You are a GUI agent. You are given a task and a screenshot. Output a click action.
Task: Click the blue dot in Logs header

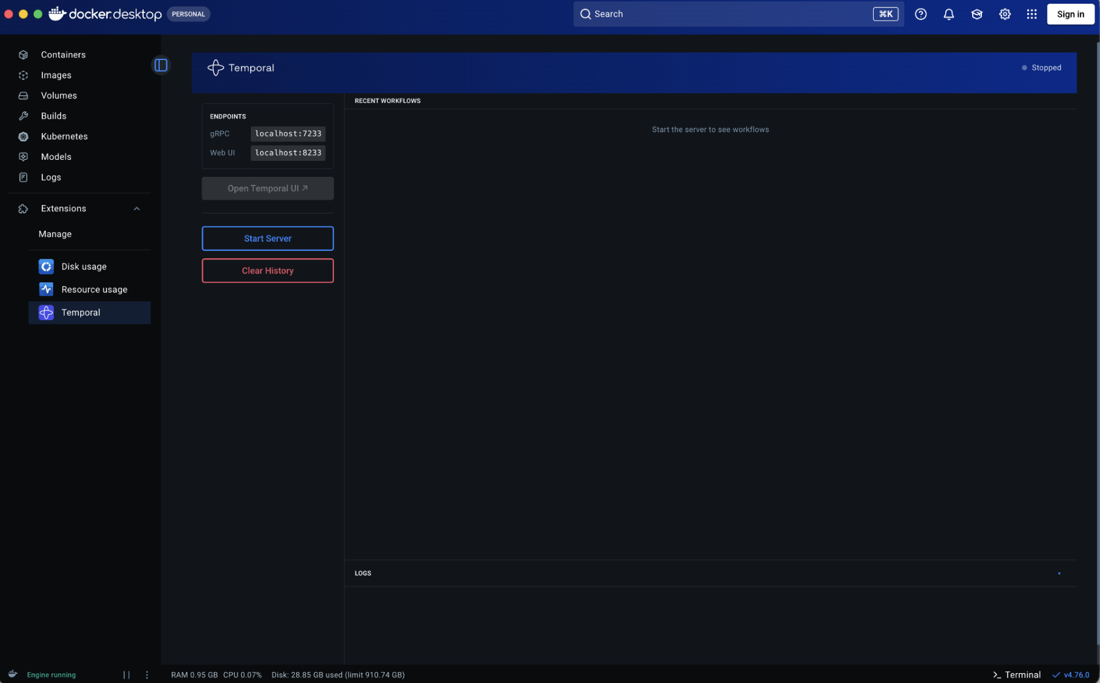[x=1059, y=573]
